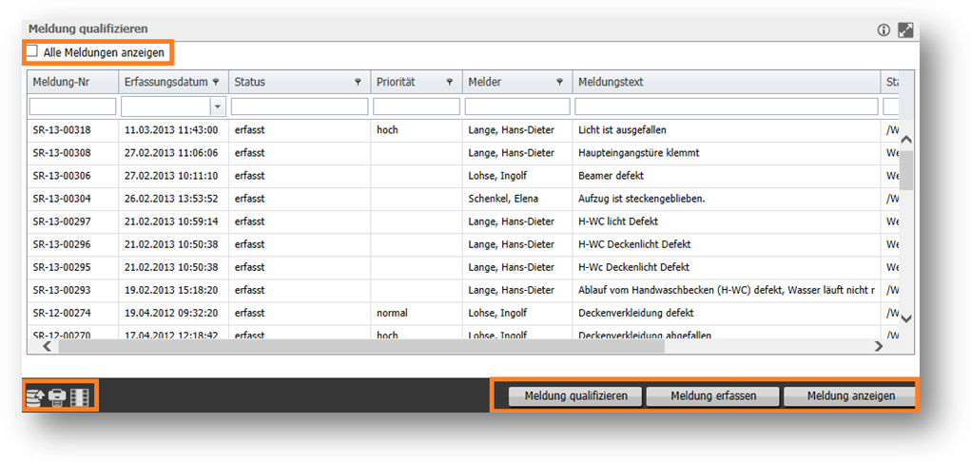Click the database export icon

click(x=35, y=395)
